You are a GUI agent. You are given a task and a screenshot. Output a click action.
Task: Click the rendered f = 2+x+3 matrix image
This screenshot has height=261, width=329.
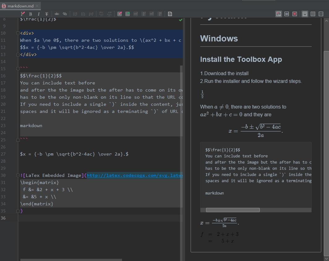pyautogui.click(x=219, y=237)
